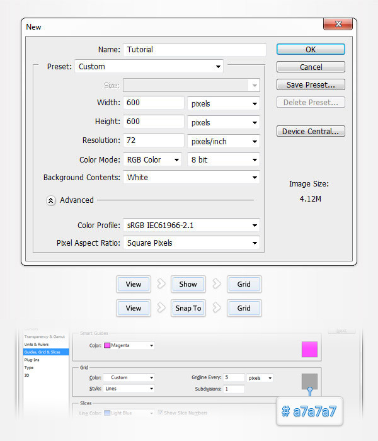Open the width units dropdown
The image size is (378, 441).
point(224,103)
